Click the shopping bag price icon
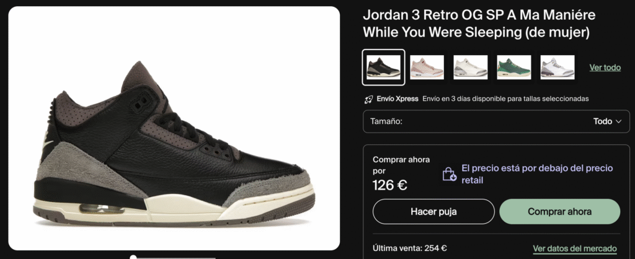The image size is (635, 259). 450,174
